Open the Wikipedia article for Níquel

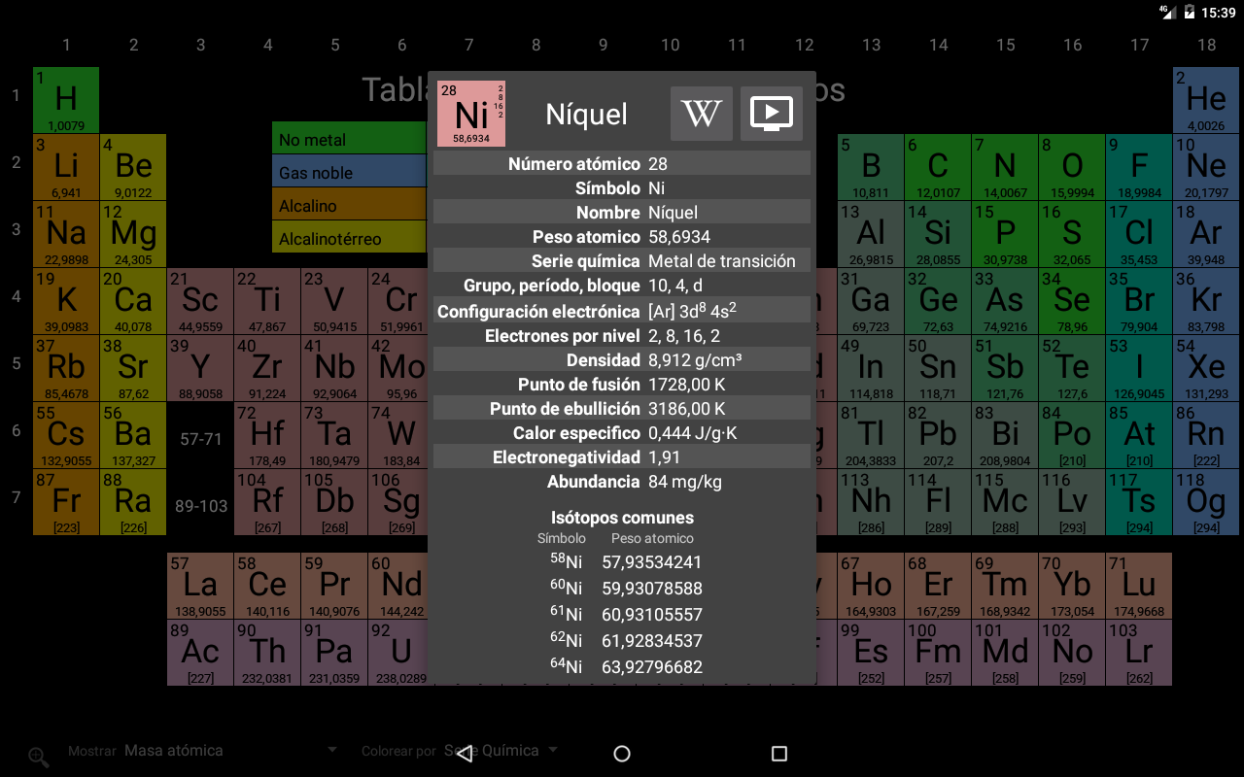click(701, 114)
